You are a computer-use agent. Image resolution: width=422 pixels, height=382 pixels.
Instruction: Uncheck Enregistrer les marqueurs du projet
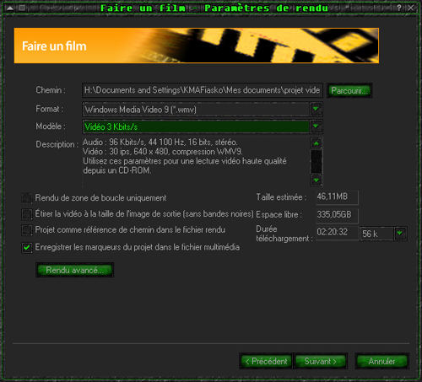(x=27, y=248)
